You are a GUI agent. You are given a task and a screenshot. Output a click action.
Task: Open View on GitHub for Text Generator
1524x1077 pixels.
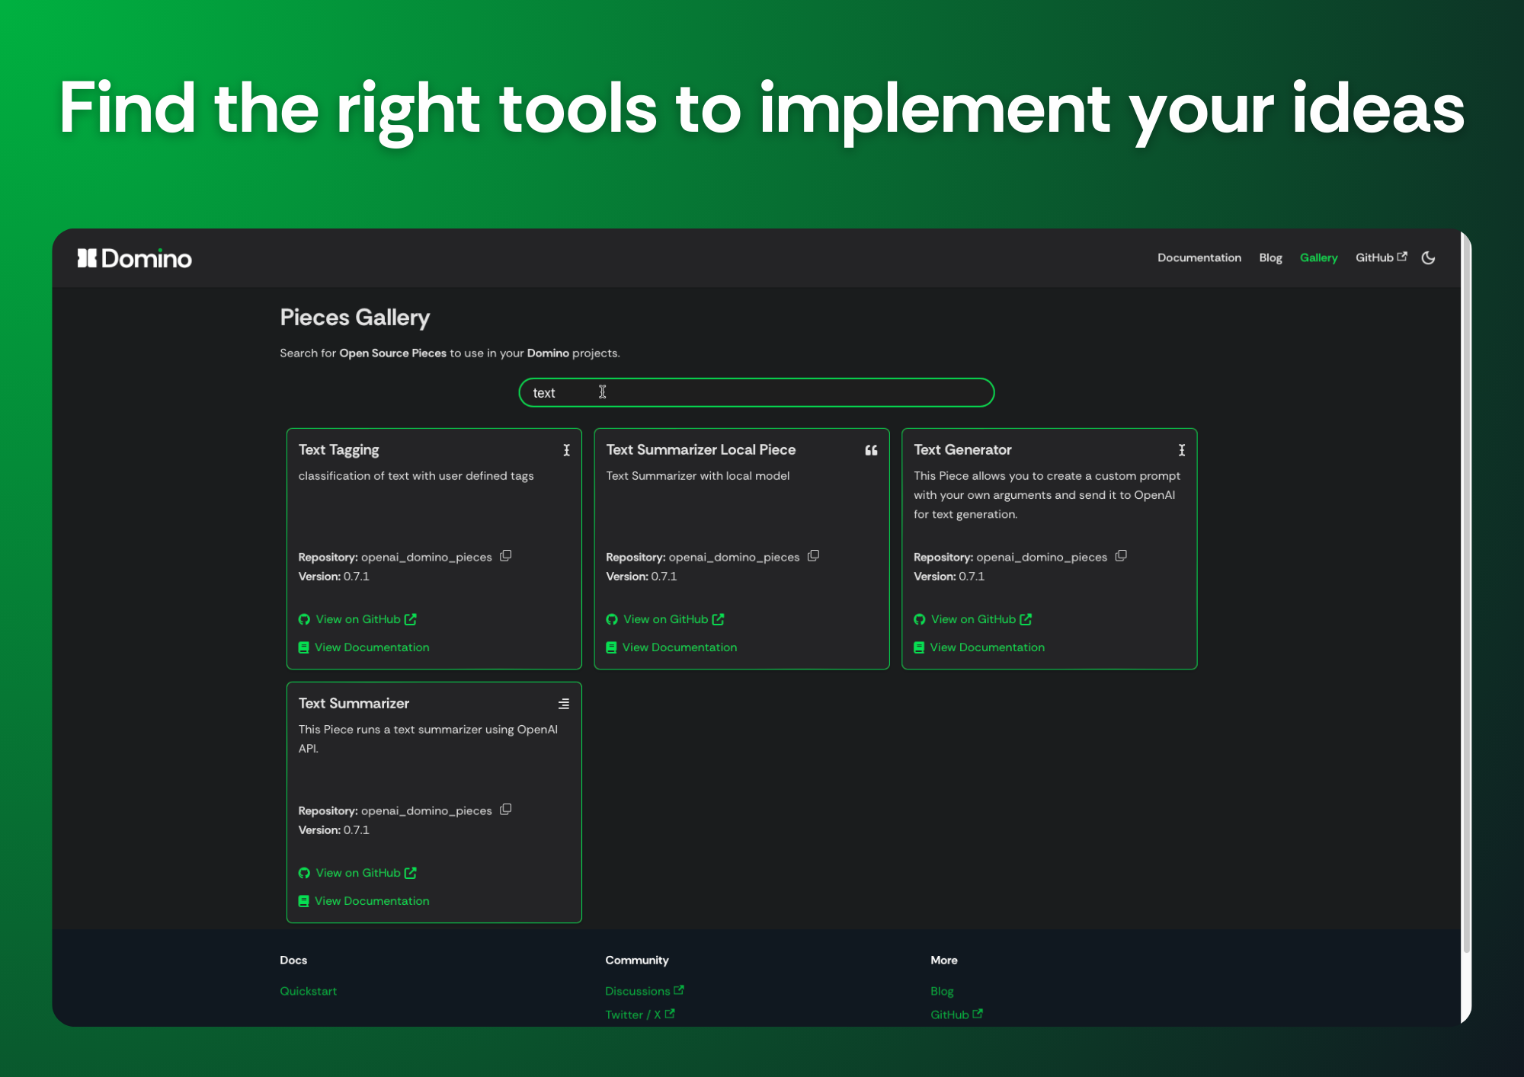972,619
